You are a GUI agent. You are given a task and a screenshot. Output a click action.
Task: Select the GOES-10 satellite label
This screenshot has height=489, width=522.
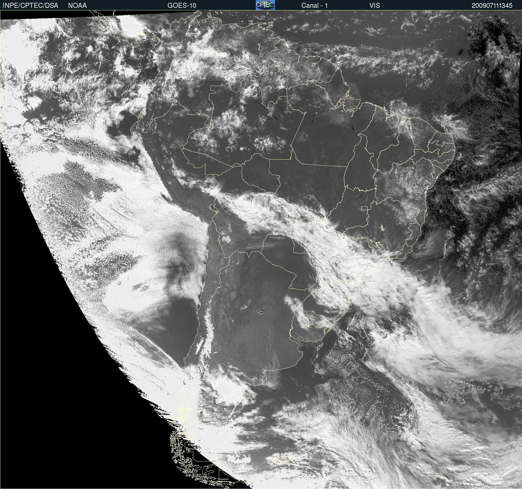tap(182, 6)
